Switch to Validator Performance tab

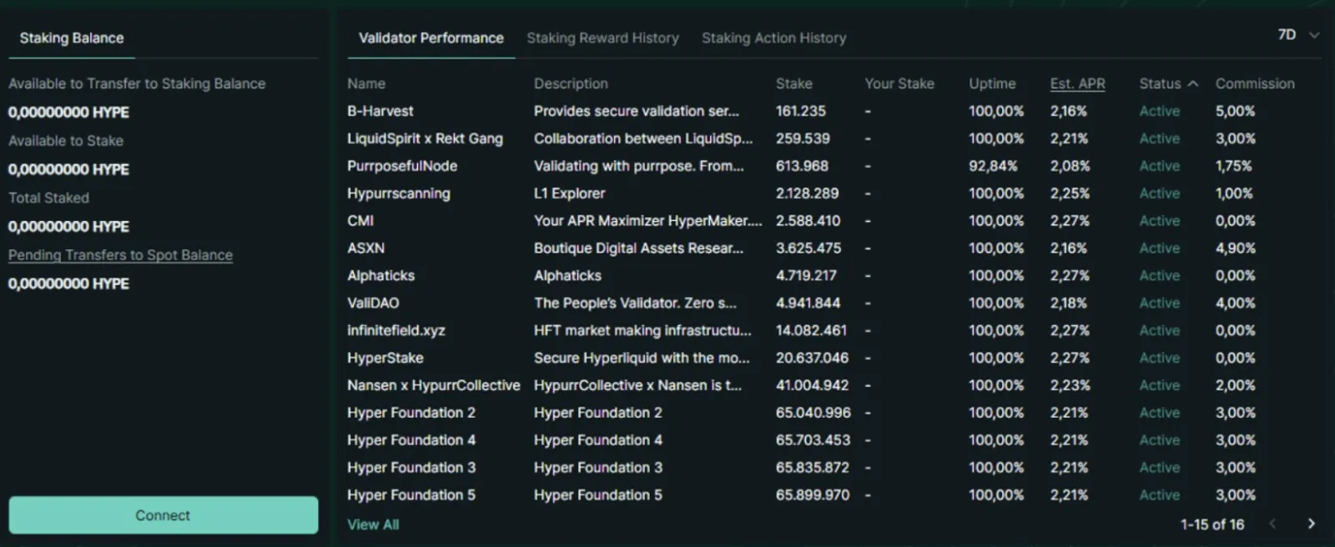tap(431, 38)
